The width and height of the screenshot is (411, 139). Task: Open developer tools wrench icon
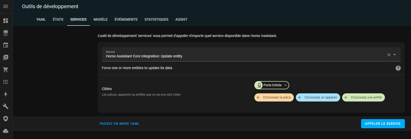(6, 106)
